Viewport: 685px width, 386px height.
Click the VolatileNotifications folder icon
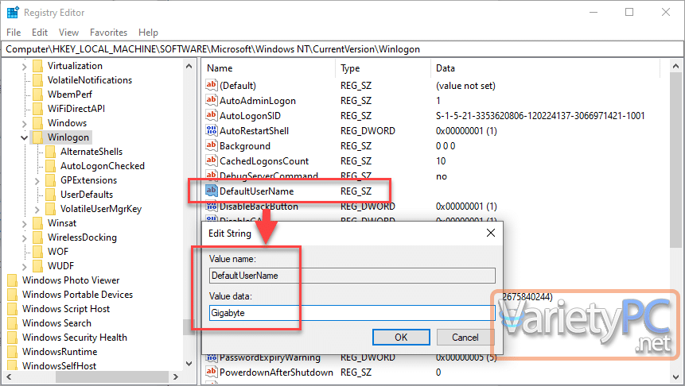(38, 80)
